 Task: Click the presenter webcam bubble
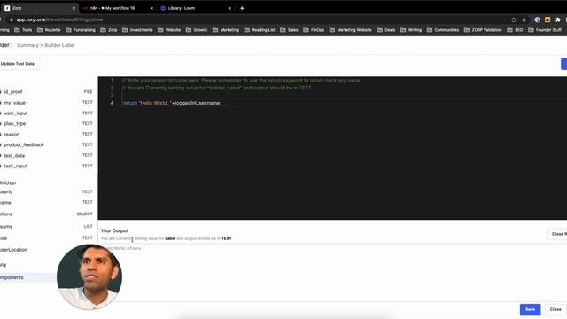click(x=89, y=277)
